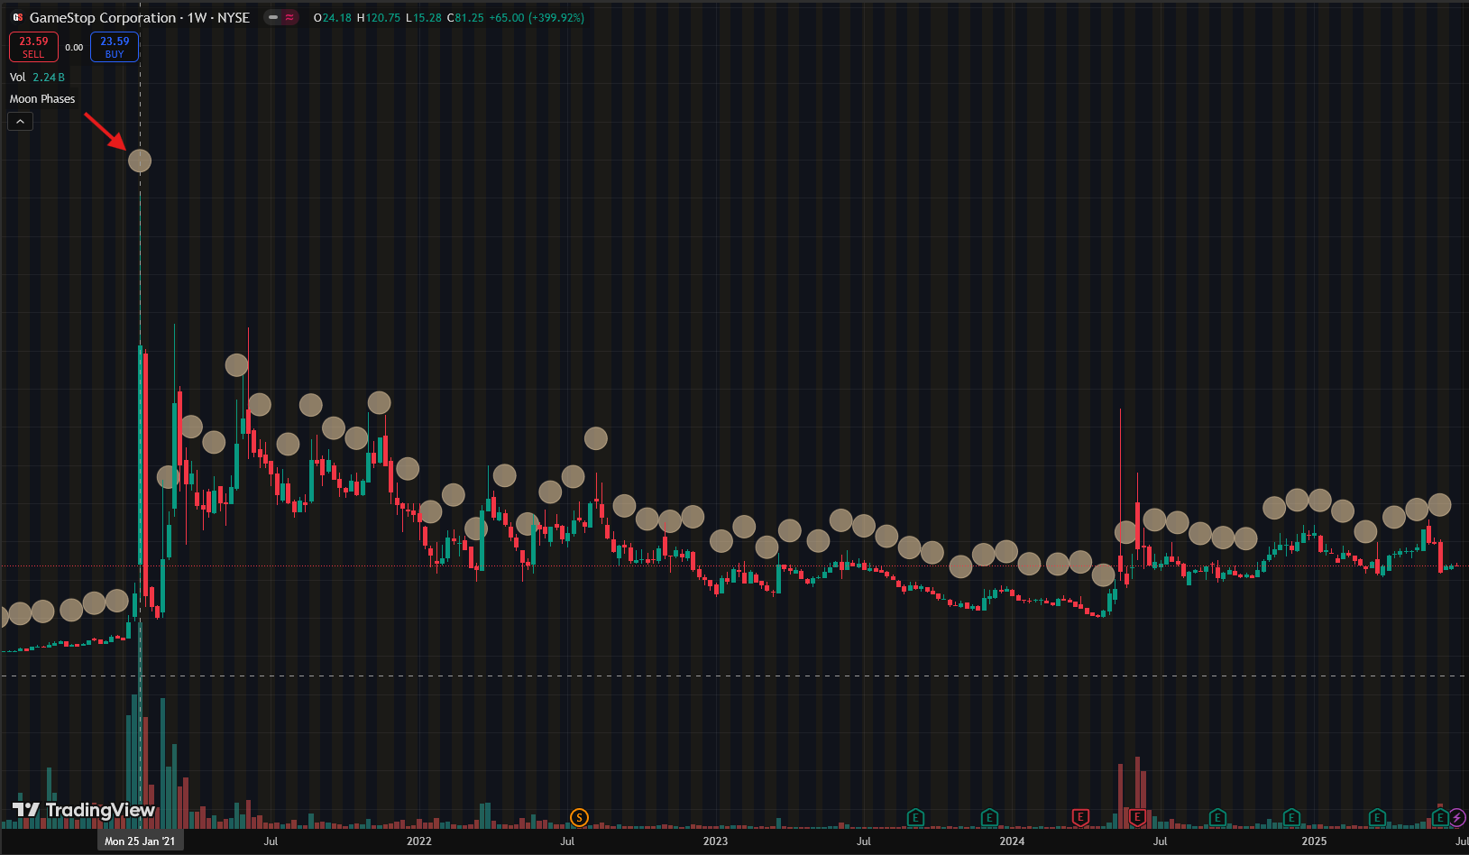1469x855 pixels.
Task: Click the purple lightning bolt event icon
Action: click(x=1457, y=818)
